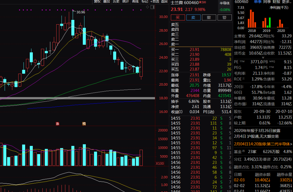Select the 同季 comparison tab
Screen dimensions: 293x192
click(267, 2)
